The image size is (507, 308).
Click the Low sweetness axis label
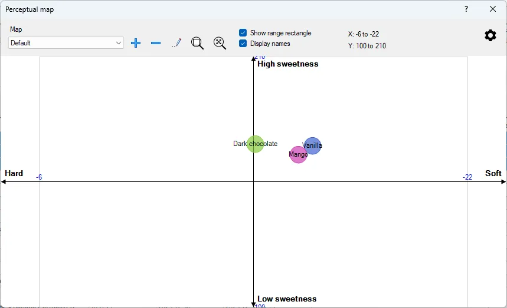click(287, 299)
